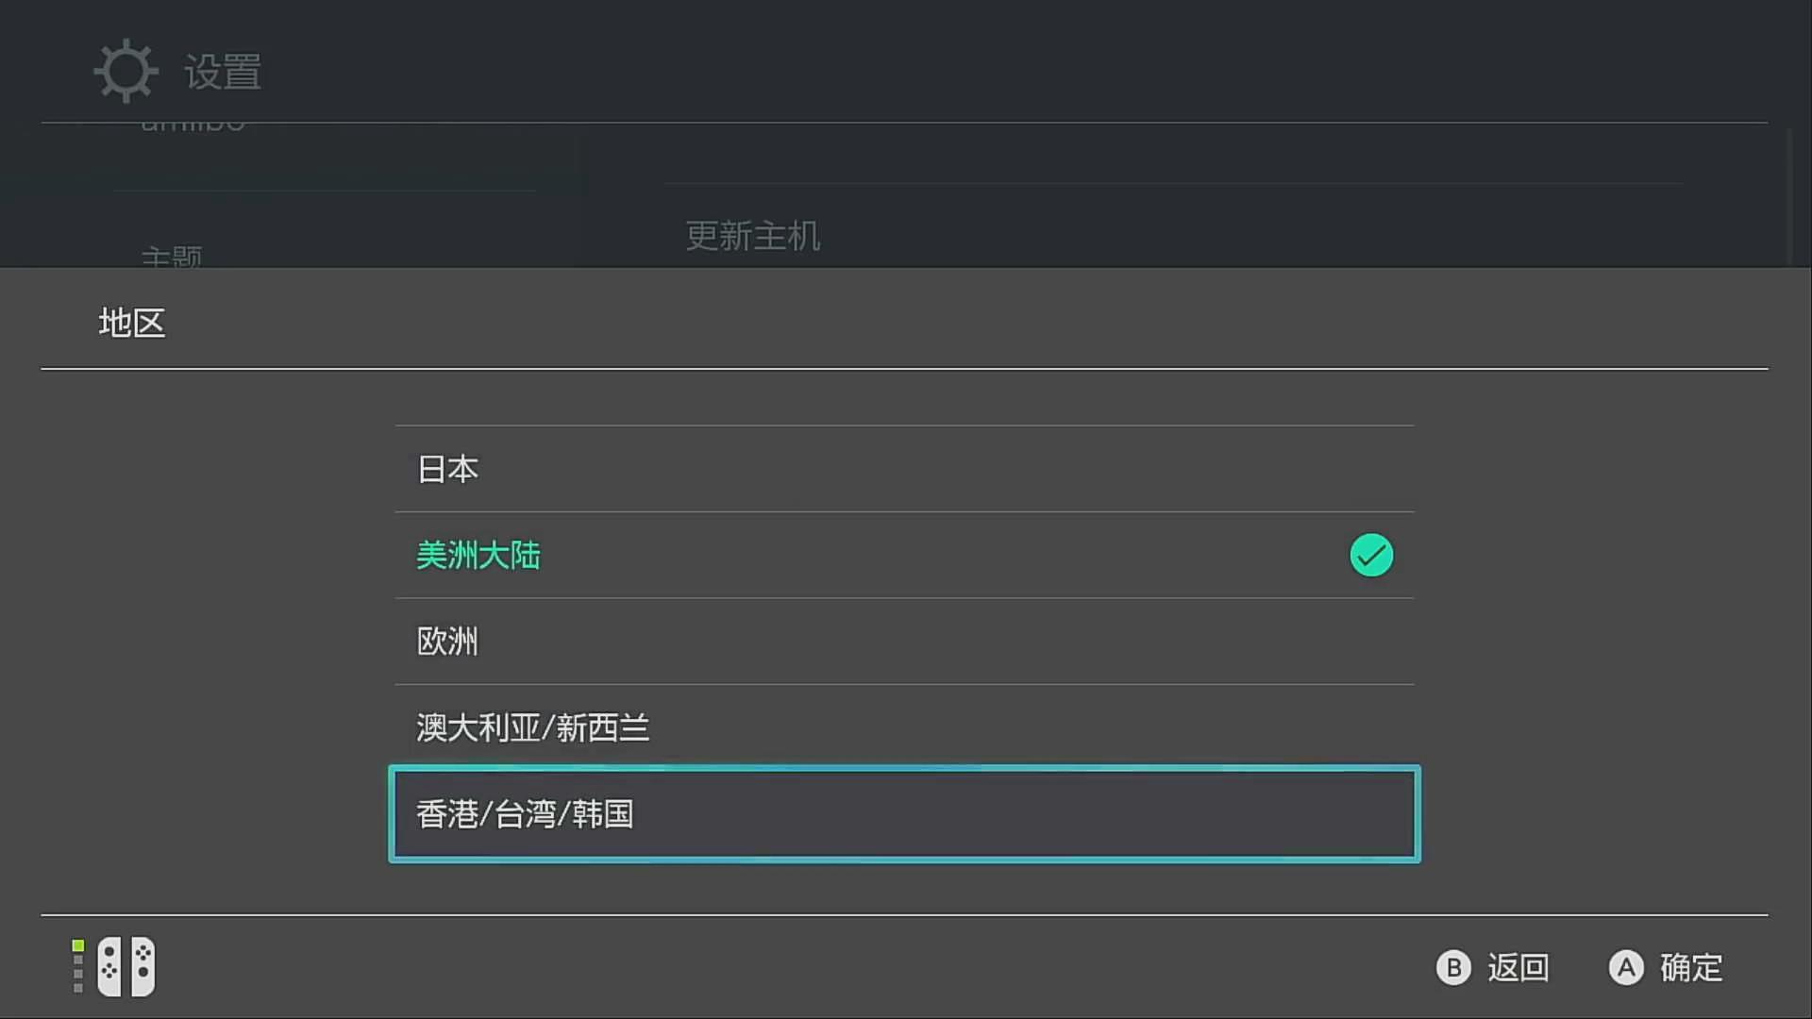Click the green player indicator light
The height and width of the screenshot is (1019, 1812).
(78, 945)
